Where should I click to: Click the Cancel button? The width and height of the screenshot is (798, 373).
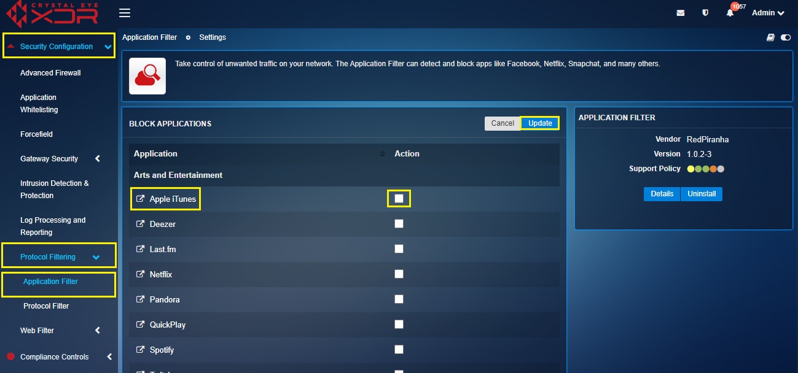click(x=503, y=123)
